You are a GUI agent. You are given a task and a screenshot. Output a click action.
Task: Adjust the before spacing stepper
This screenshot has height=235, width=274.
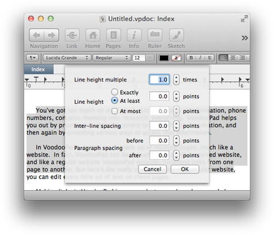pyautogui.click(x=176, y=141)
